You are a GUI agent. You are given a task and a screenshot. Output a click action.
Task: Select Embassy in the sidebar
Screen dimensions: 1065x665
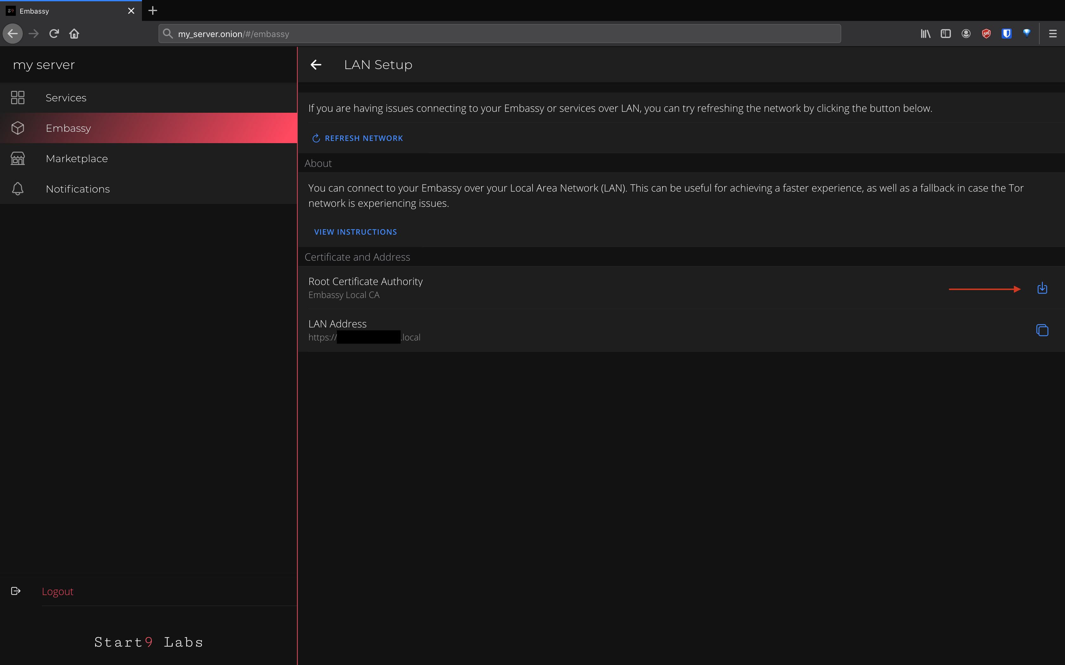68,128
